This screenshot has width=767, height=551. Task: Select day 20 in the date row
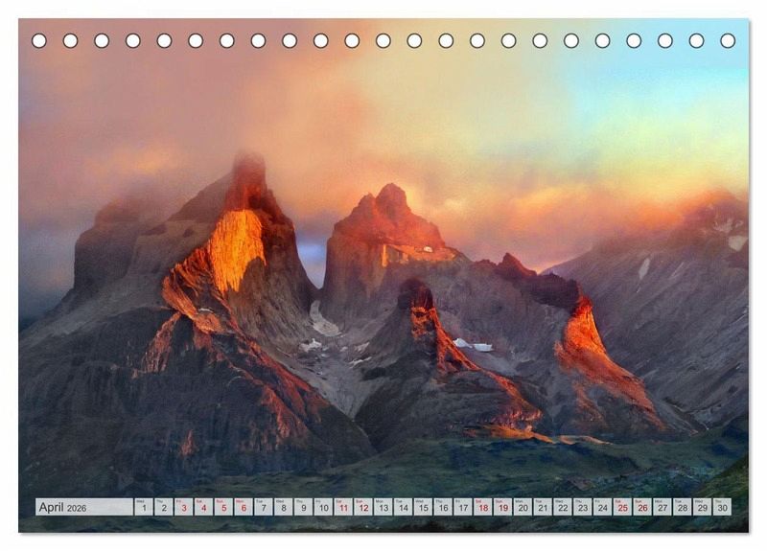click(x=523, y=507)
